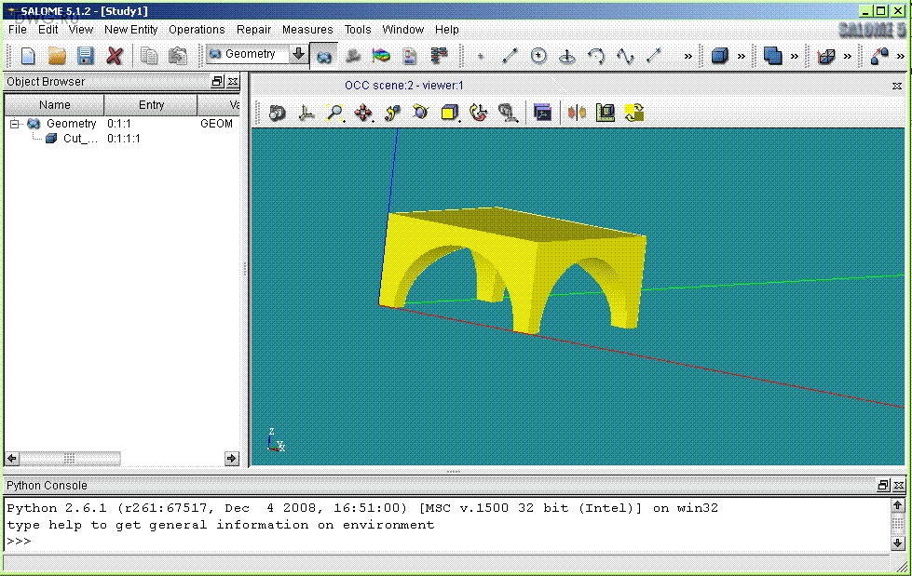
Task: Clone the OCC viewer window
Action: pyautogui.click(x=543, y=113)
